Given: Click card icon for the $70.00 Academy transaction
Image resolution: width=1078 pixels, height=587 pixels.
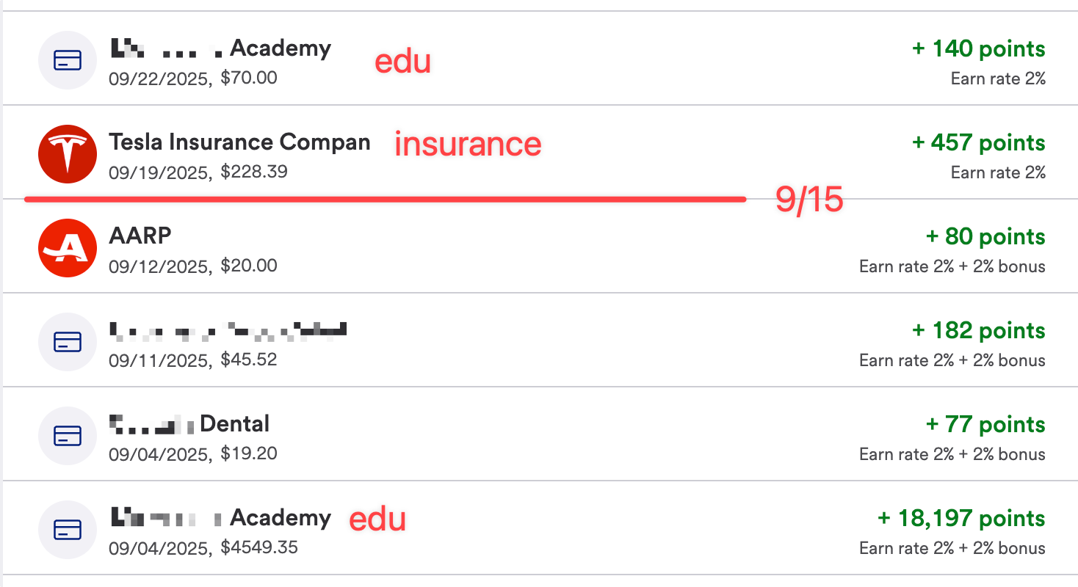Looking at the screenshot, I should coord(67,60).
